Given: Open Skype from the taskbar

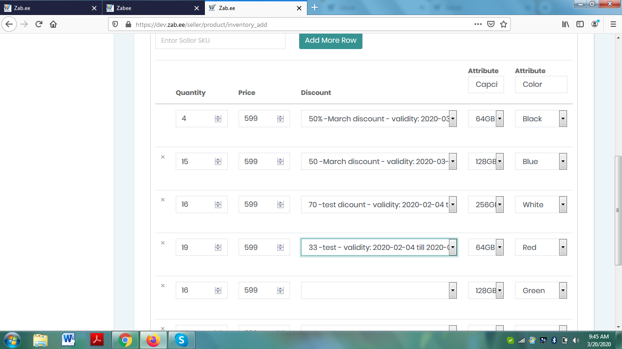Looking at the screenshot, I should pyautogui.click(x=182, y=340).
